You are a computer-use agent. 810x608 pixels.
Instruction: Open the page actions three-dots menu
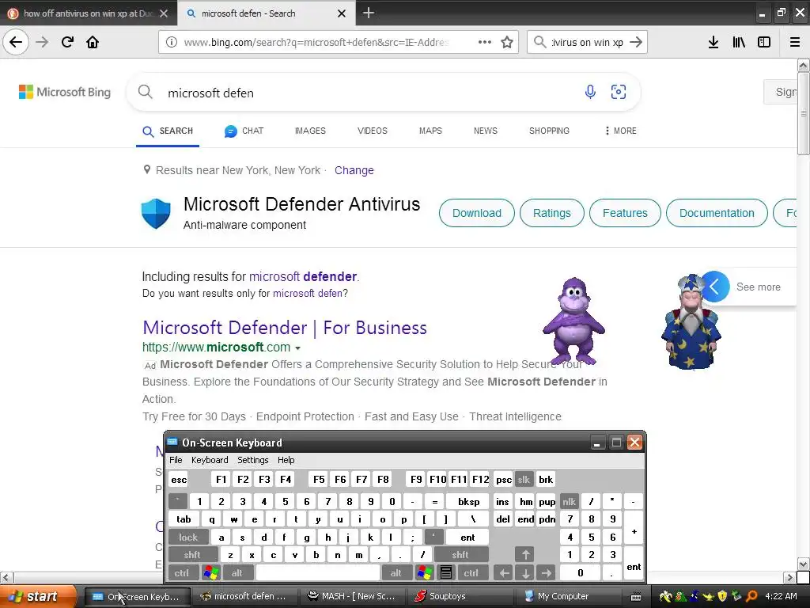(485, 42)
